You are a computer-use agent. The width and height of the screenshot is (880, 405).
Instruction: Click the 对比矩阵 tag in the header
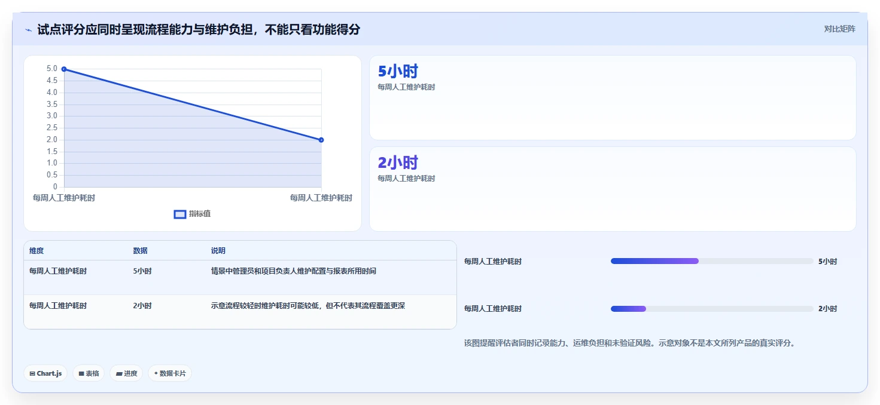840,29
